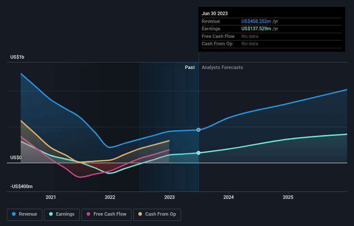Toggle the Revenue series legend button
Screen dimensions: 354x226
(25, 214)
